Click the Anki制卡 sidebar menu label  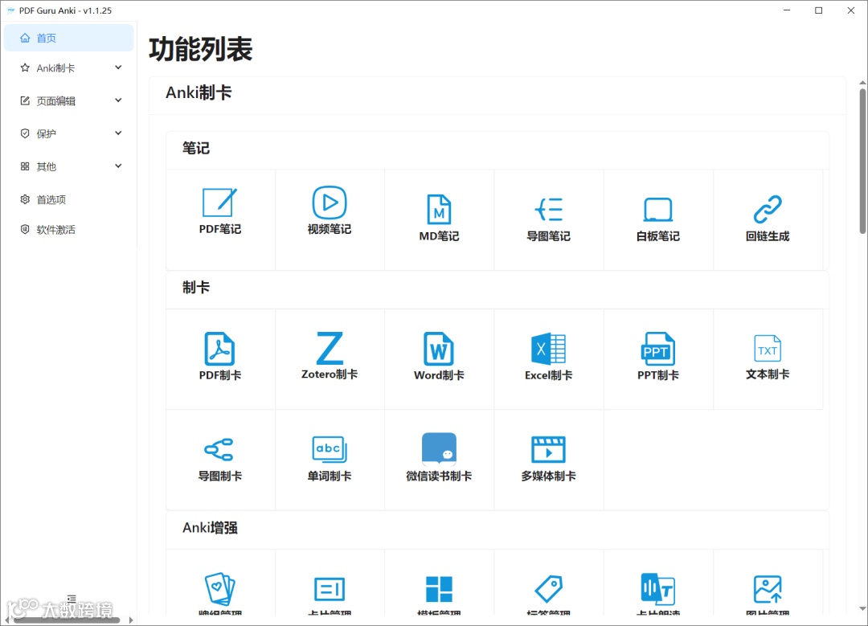55,68
